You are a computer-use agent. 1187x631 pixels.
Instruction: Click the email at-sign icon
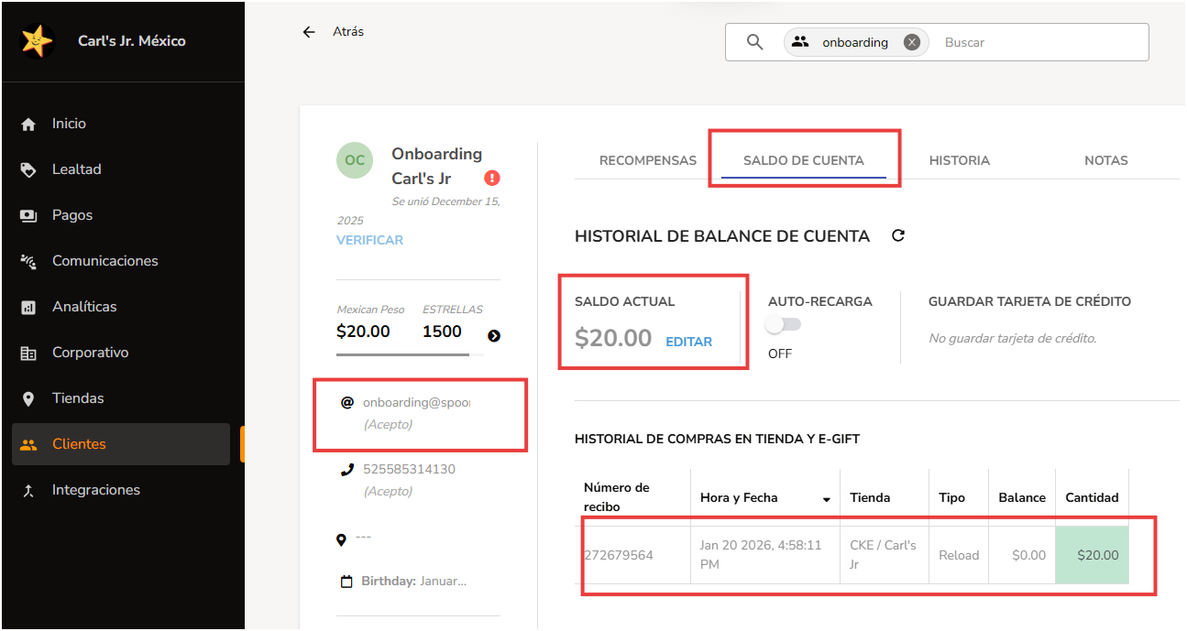coord(347,402)
